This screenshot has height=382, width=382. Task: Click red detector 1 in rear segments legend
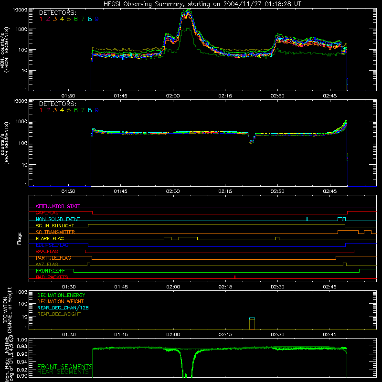pyautogui.click(x=41, y=110)
